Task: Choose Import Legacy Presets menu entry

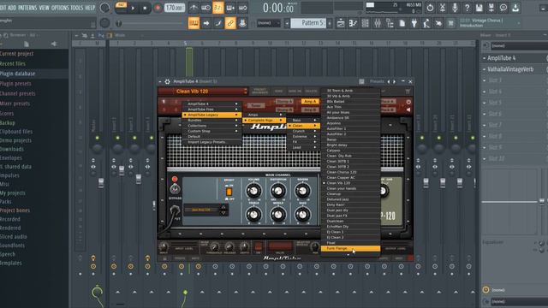Action: click(x=211, y=142)
